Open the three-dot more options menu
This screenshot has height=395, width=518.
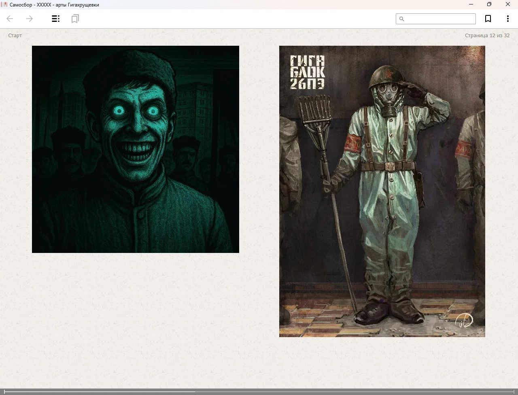coord(507,19)
